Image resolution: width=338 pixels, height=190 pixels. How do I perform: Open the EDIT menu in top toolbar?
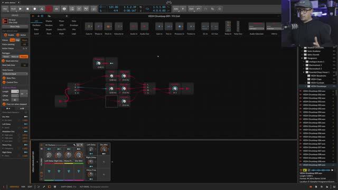point(191,9)
